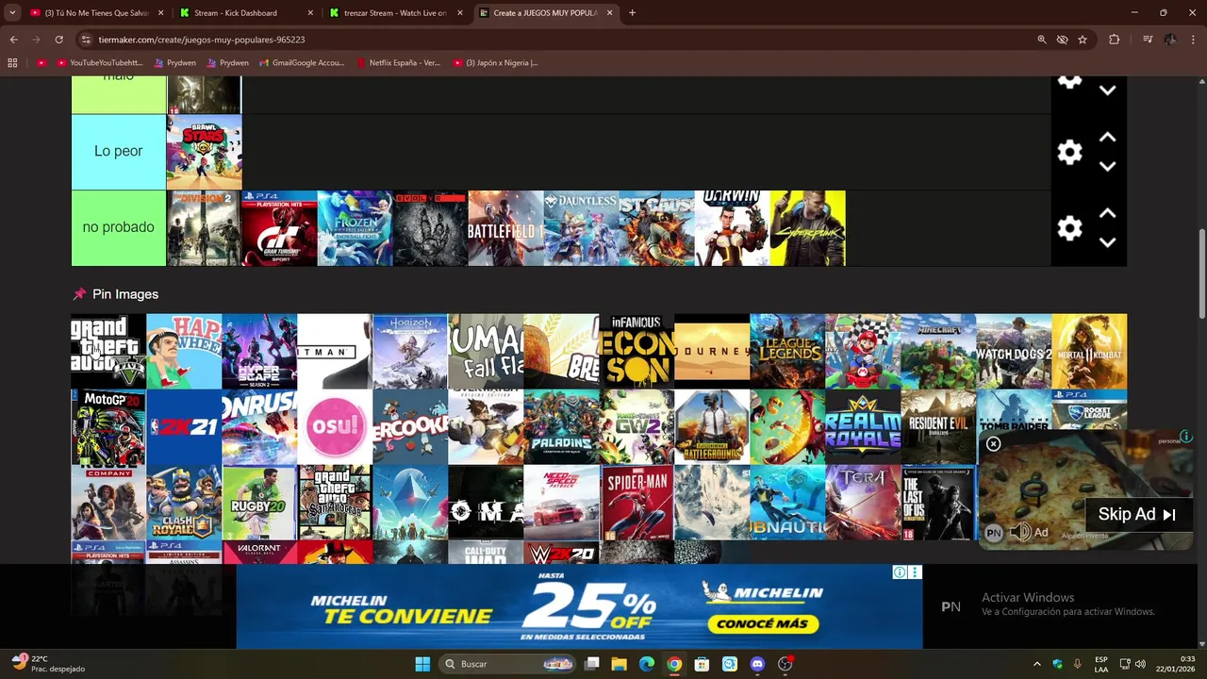The image size is (1207, 679).
Task: Pick the Rugby 20 image
Action: click(x=259, y=503)
